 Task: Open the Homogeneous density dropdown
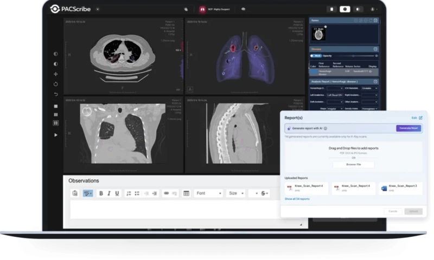[369, 108]
